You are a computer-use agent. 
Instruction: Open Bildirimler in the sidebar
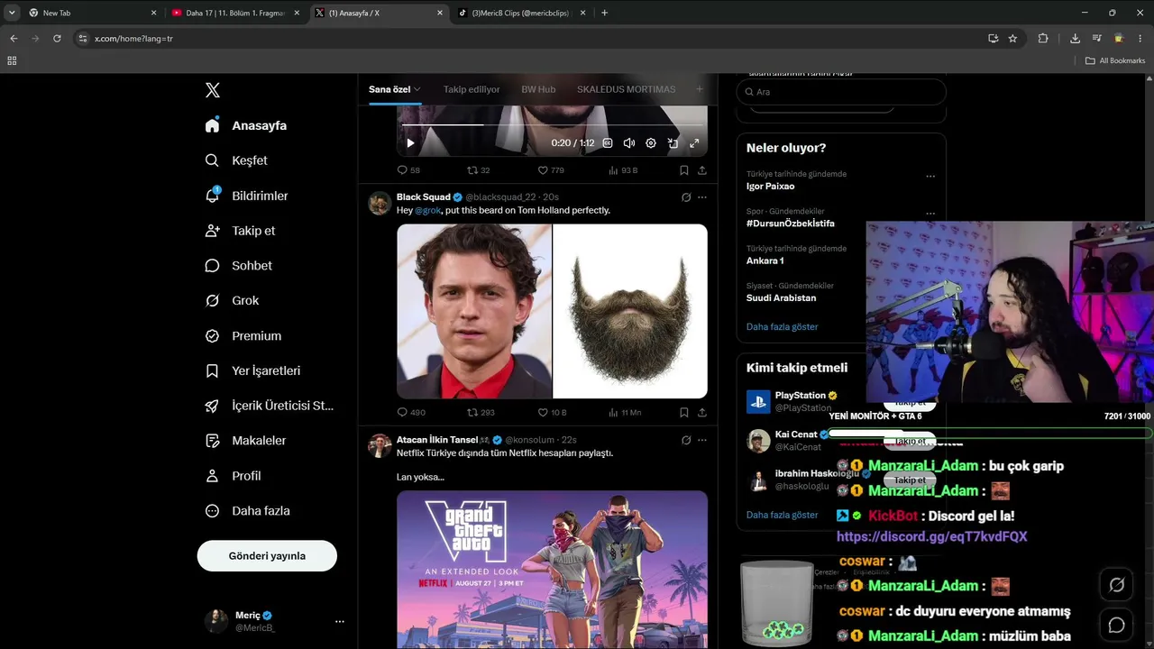tap(247, 196)
